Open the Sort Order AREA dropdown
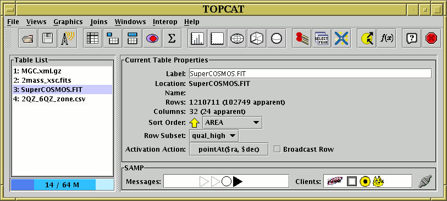This screenshot has height=201, width=447. [233, 123]
